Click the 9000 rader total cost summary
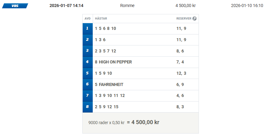Image resolution: width=273 pixels, height=136 pixels. (124, 123)
